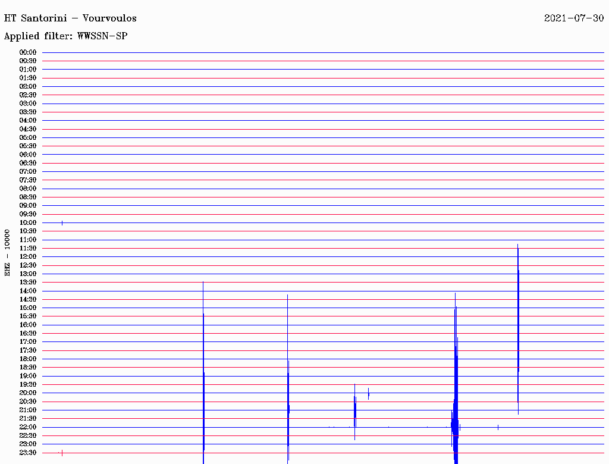
Task: Click the 06:30 time label
Action: [x=28, y=163]
